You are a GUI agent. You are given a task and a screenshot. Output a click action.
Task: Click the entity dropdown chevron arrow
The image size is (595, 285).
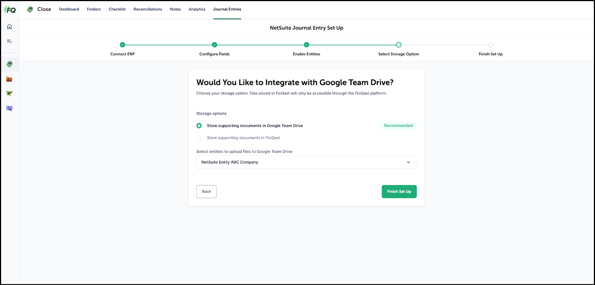tap(408, 162)
